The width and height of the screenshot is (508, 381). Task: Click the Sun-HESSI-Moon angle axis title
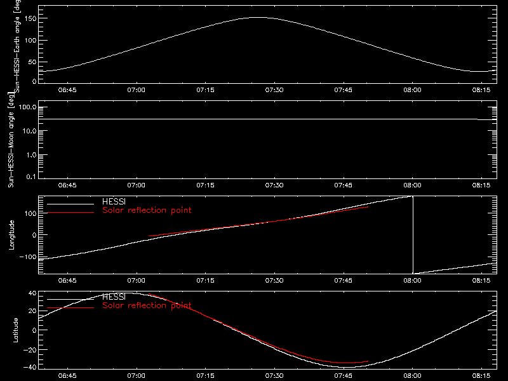(x=11, y=140)
